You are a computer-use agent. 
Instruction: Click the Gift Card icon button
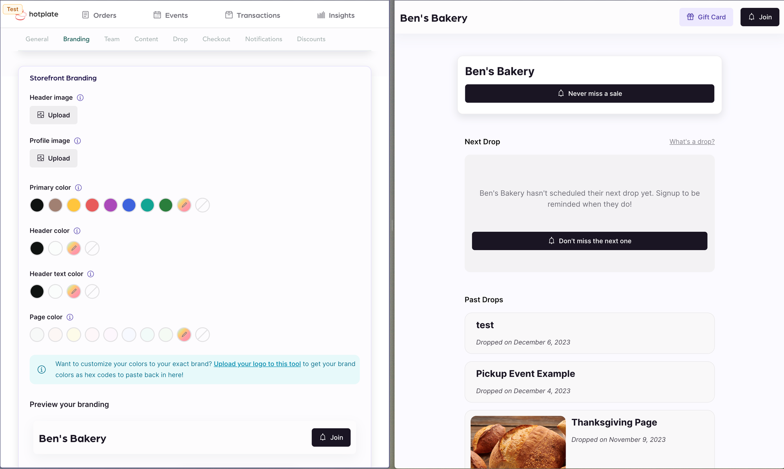tap(690, 17)
